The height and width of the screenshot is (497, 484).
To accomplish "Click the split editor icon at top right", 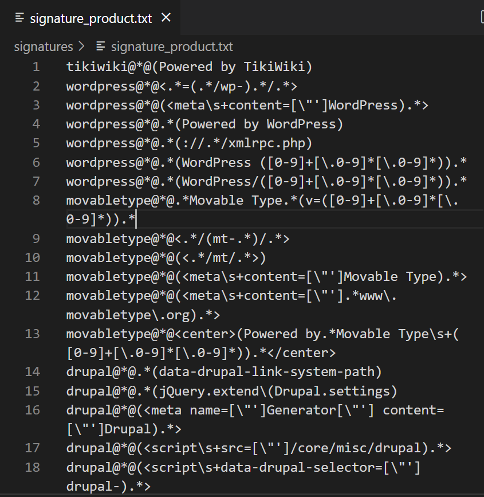I will [480, 18].
